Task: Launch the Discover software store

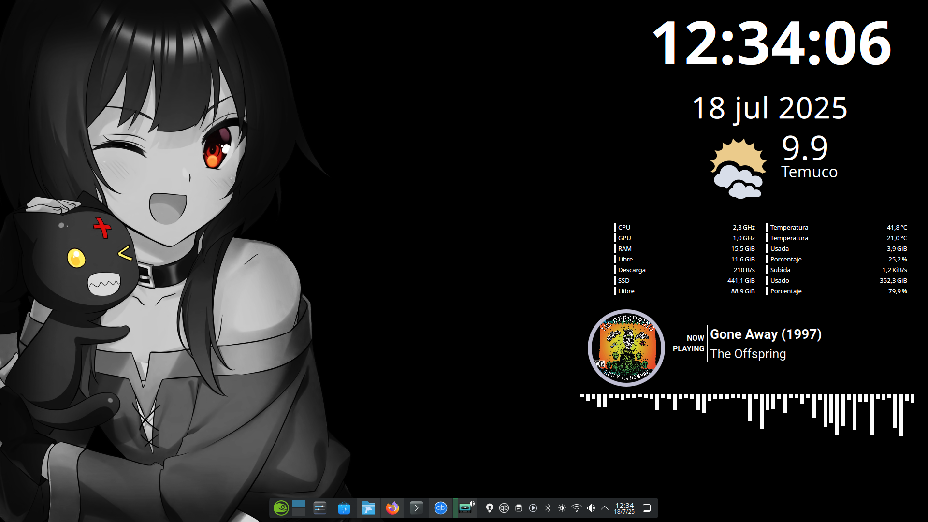Action: click(344, 508)
